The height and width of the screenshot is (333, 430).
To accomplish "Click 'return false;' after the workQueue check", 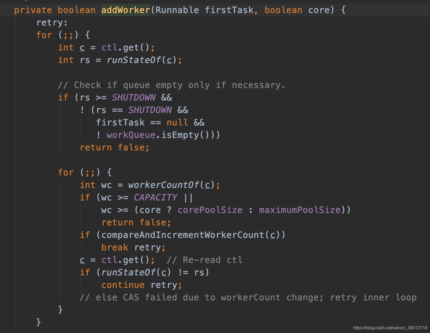I will click(115, 147).
